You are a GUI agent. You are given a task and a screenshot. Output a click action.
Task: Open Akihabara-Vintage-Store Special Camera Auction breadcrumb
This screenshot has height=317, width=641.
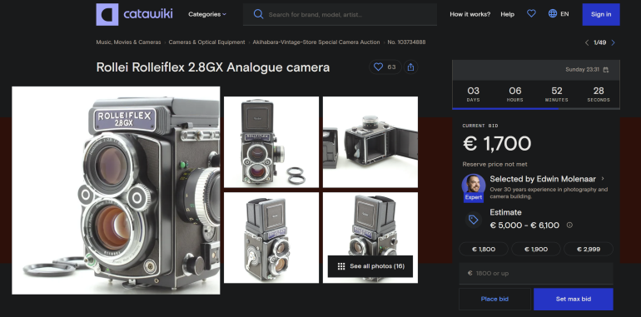coord(316,42)
